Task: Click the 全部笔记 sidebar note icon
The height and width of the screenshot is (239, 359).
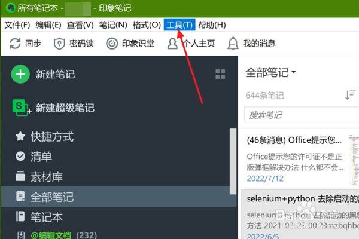Action: pyautogui.click(x=20, y=197)
